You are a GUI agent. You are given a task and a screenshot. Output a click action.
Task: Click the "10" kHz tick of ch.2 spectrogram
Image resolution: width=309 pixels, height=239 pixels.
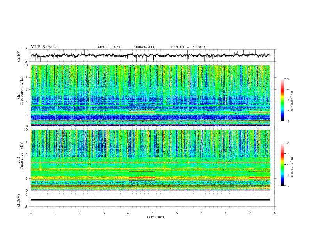tap(27, 130)
